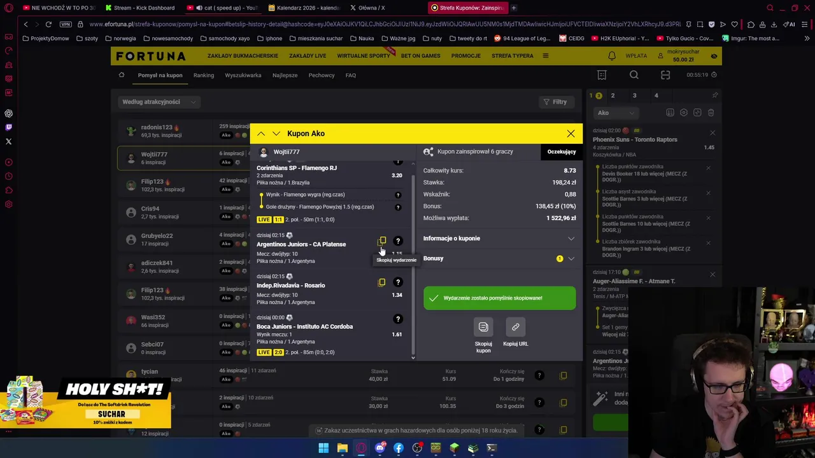Switch to Wyszukiwarka tab

pos(243,75)
